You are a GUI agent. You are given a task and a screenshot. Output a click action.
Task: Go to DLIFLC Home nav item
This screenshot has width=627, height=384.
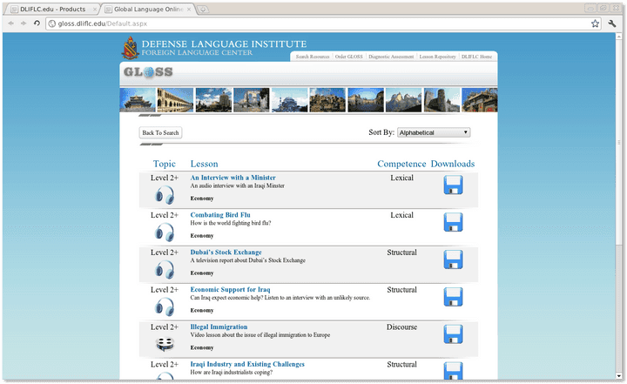(476, 57)
